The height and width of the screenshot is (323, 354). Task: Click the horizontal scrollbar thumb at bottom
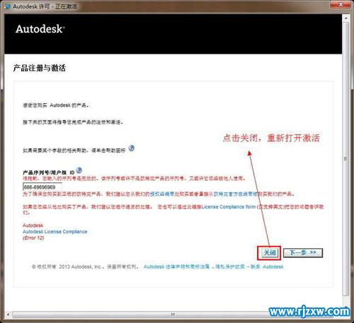173,315
